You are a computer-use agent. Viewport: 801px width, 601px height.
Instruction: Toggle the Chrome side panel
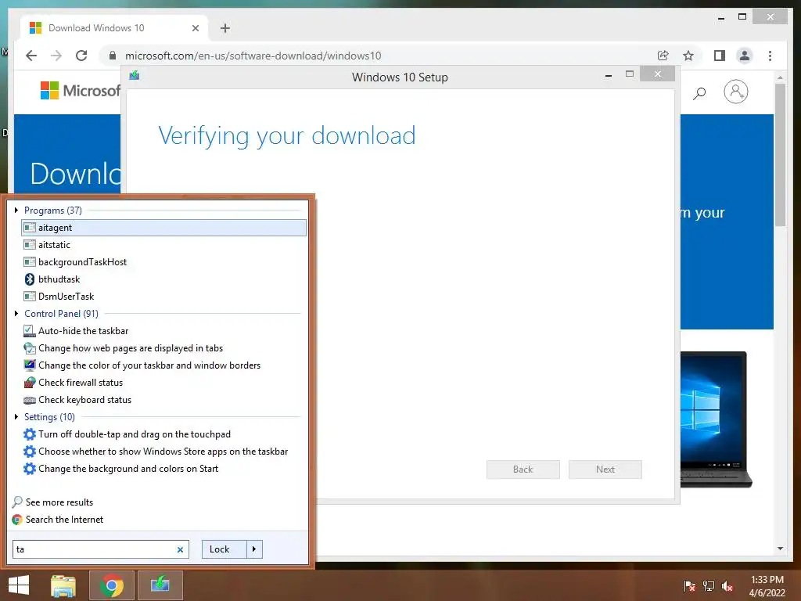720,56
